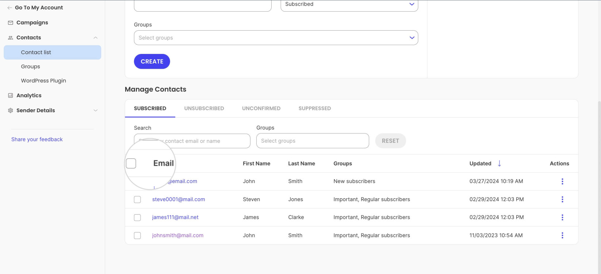
Task: Open the Share your feedback link
Action: [x=37, y=139]
